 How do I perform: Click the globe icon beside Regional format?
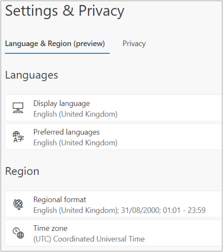18,204
